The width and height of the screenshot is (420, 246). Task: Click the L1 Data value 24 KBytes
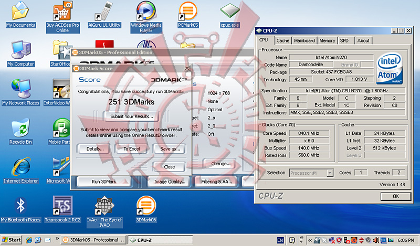click(385, 133)
